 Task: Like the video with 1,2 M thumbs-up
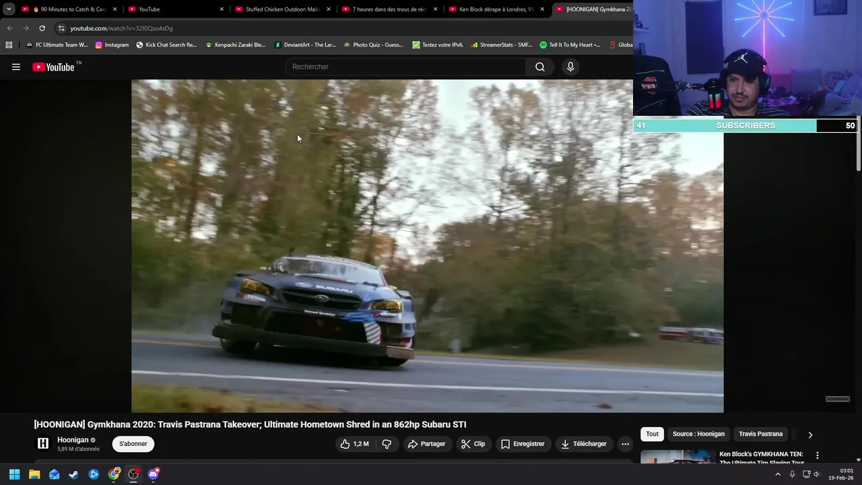pyautogui.click(x=355, y=444)
